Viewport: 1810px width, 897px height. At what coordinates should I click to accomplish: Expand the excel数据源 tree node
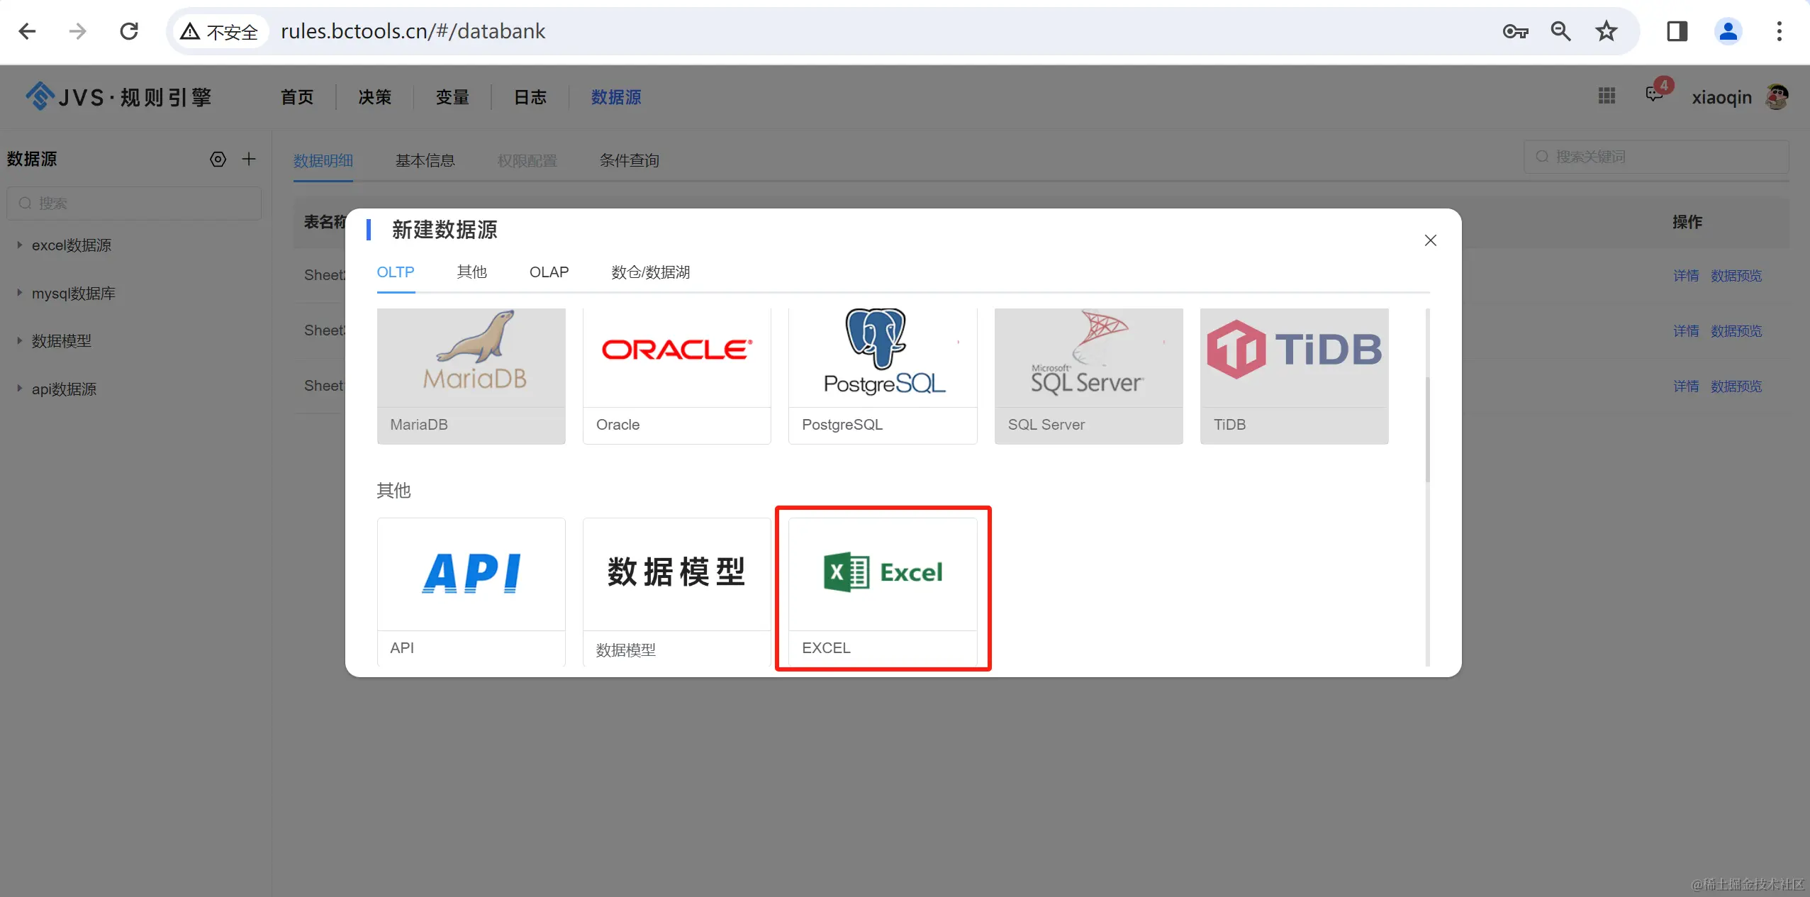pyautogui.click(x=20, y=245)
